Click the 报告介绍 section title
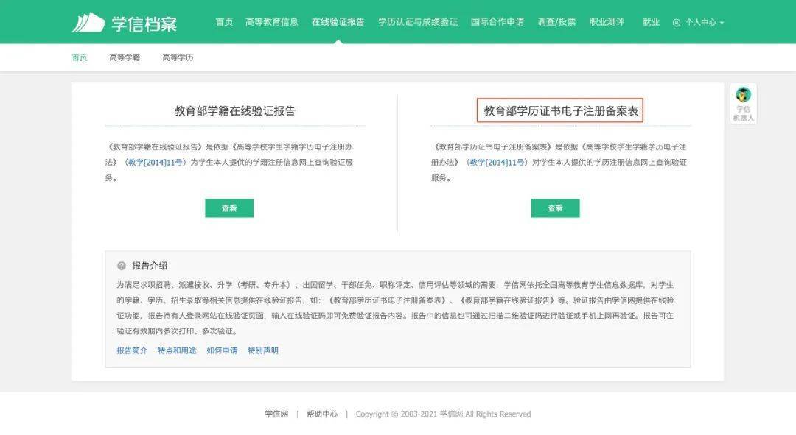796x435 pixels. point(150,266)
